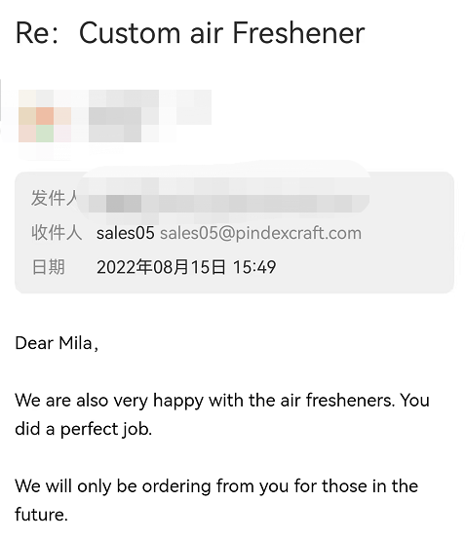
Task: Click the time 15:49
Action: [254, 267]
